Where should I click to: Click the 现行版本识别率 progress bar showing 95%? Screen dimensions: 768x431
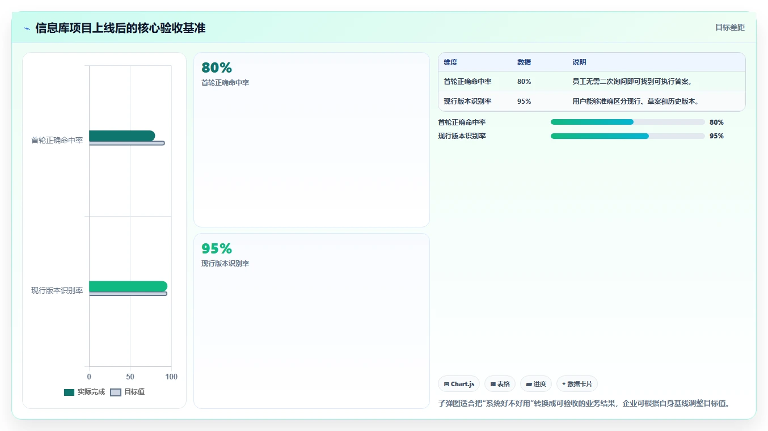click(x=628, y=136)
